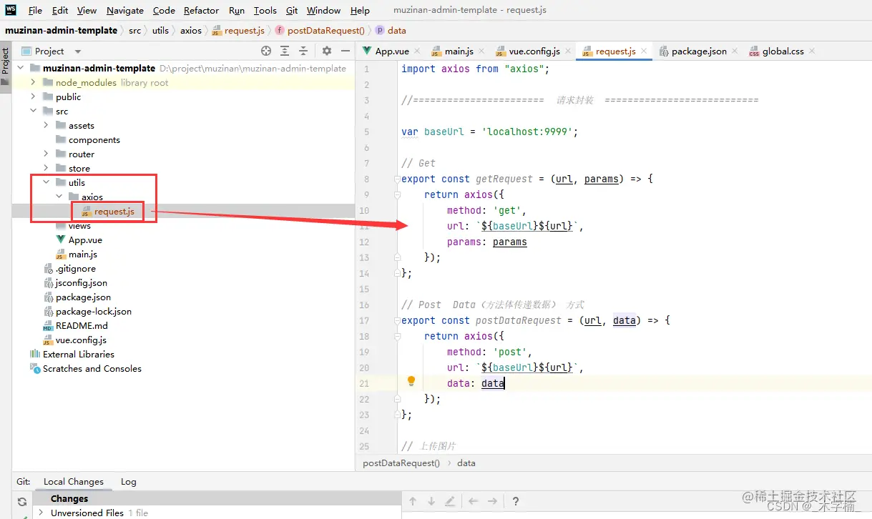
Task: Expand the assets folder
Action: click(x=46, y=125)
